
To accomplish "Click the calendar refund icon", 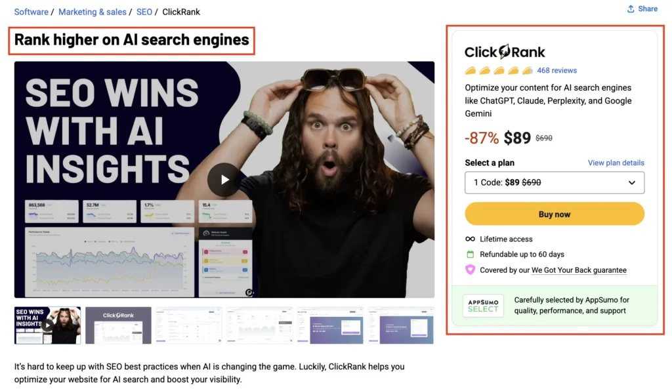I will tap(470, 255).
